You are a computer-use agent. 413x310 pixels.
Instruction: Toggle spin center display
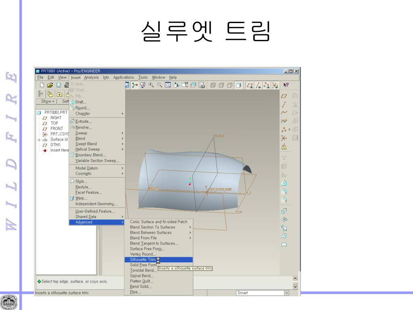[x=135, y=85]
